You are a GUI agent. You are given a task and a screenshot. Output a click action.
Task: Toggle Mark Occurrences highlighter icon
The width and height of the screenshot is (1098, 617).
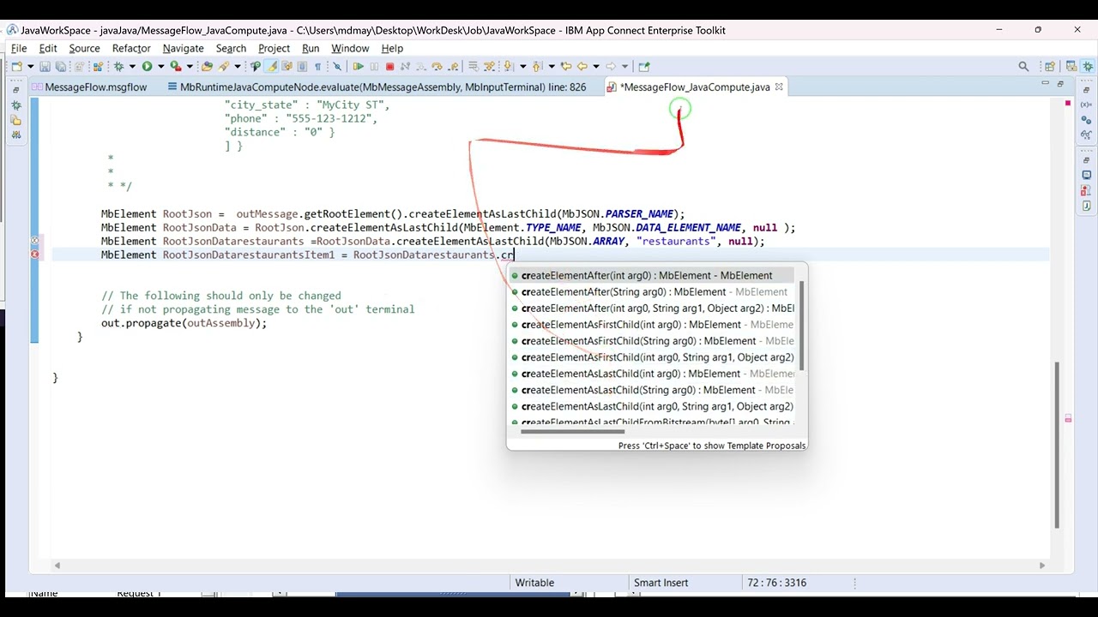pyautogui.click(x=271, y=66)
